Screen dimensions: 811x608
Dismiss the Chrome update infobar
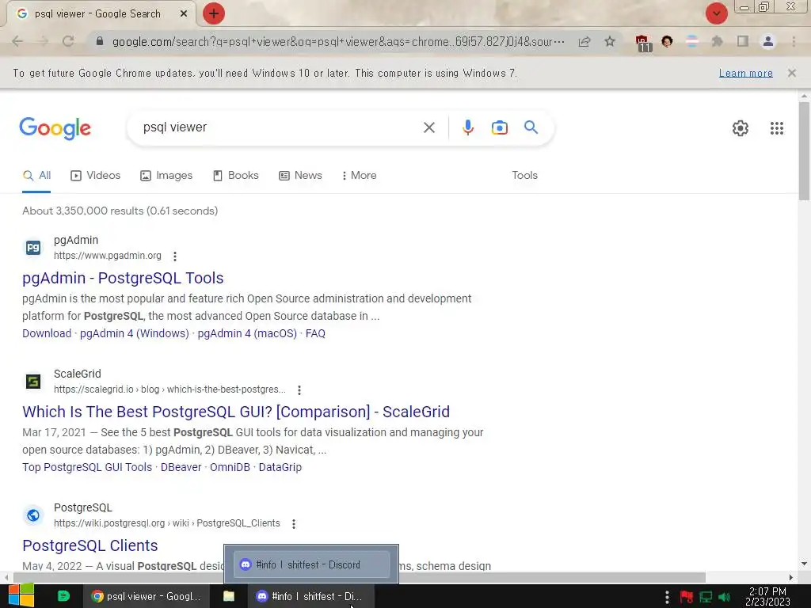pyautogui.click(x=791, y=73)
